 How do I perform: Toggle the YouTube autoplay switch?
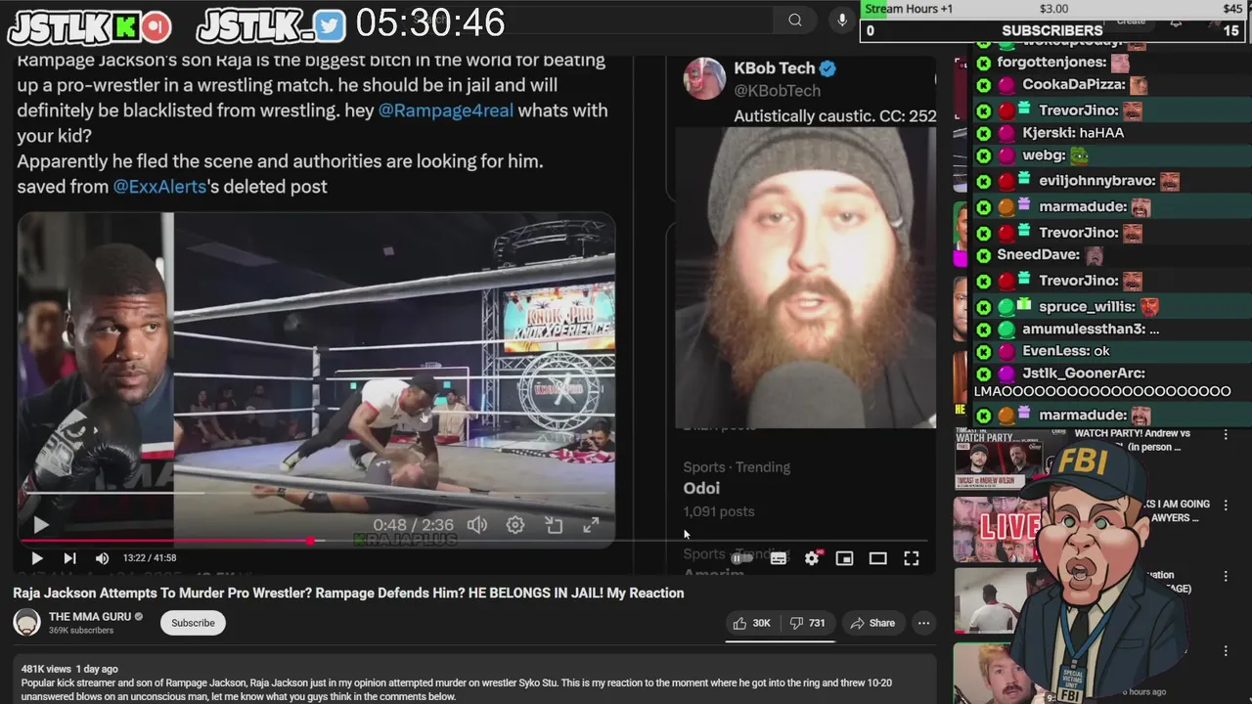(742, 558)
